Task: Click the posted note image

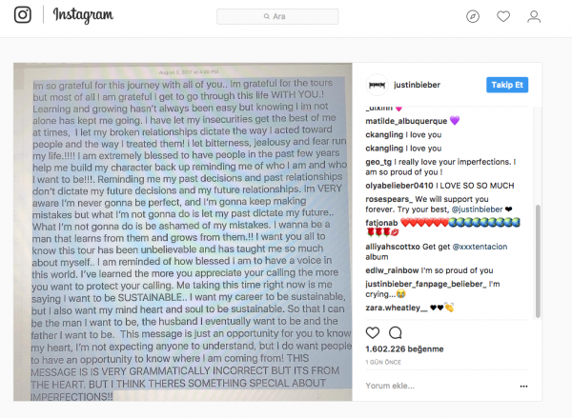Action: (183, 232)
